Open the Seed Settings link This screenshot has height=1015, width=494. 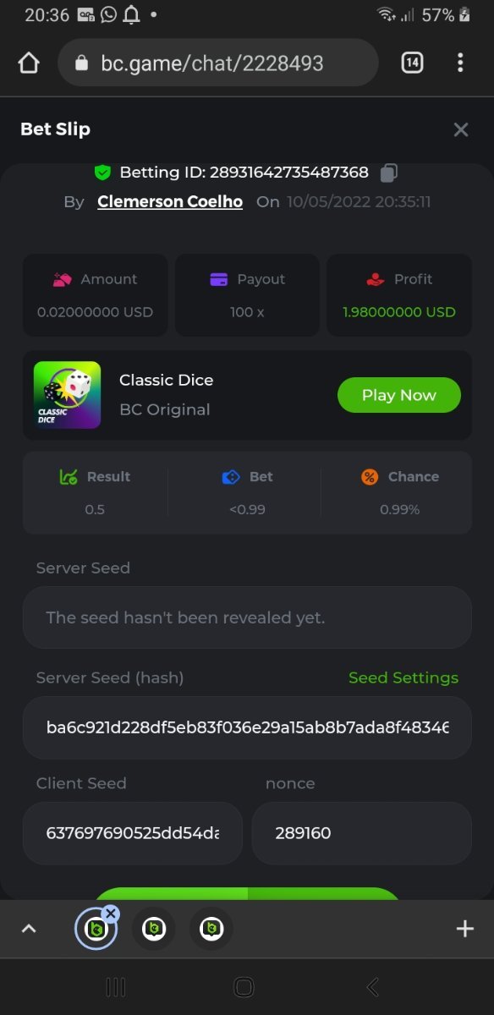[403, 678]
